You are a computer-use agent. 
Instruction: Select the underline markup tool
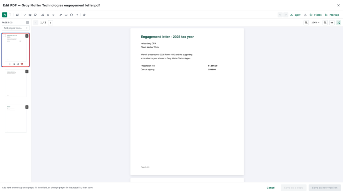pos(48,15)
